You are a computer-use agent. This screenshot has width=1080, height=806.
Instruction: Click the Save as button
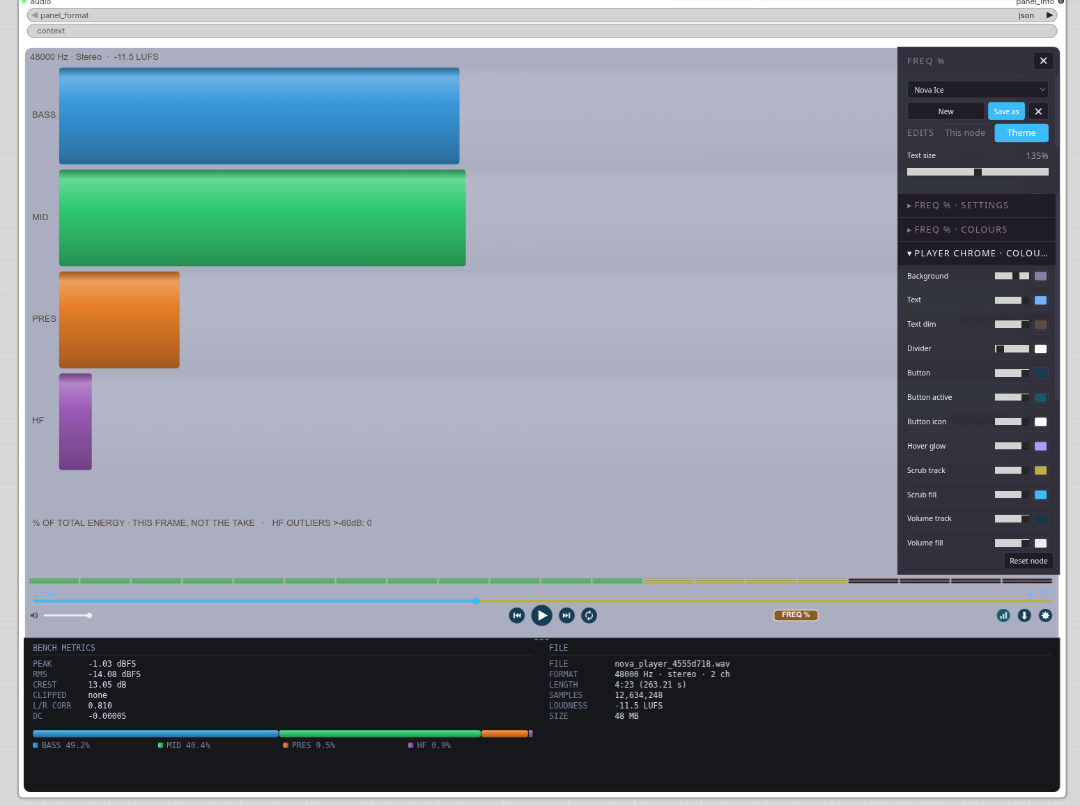point(1006,111)
